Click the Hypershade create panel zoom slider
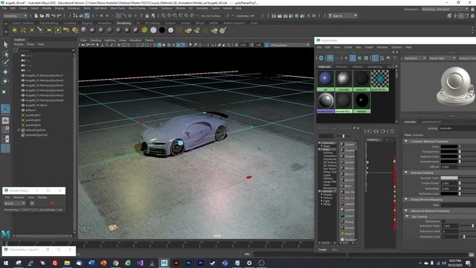The image size is (476, 268). (x=343, y=135)
